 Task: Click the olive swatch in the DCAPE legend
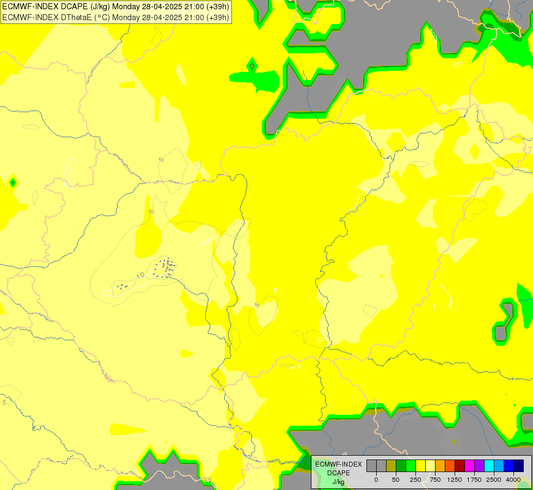[x=391, y=465]
